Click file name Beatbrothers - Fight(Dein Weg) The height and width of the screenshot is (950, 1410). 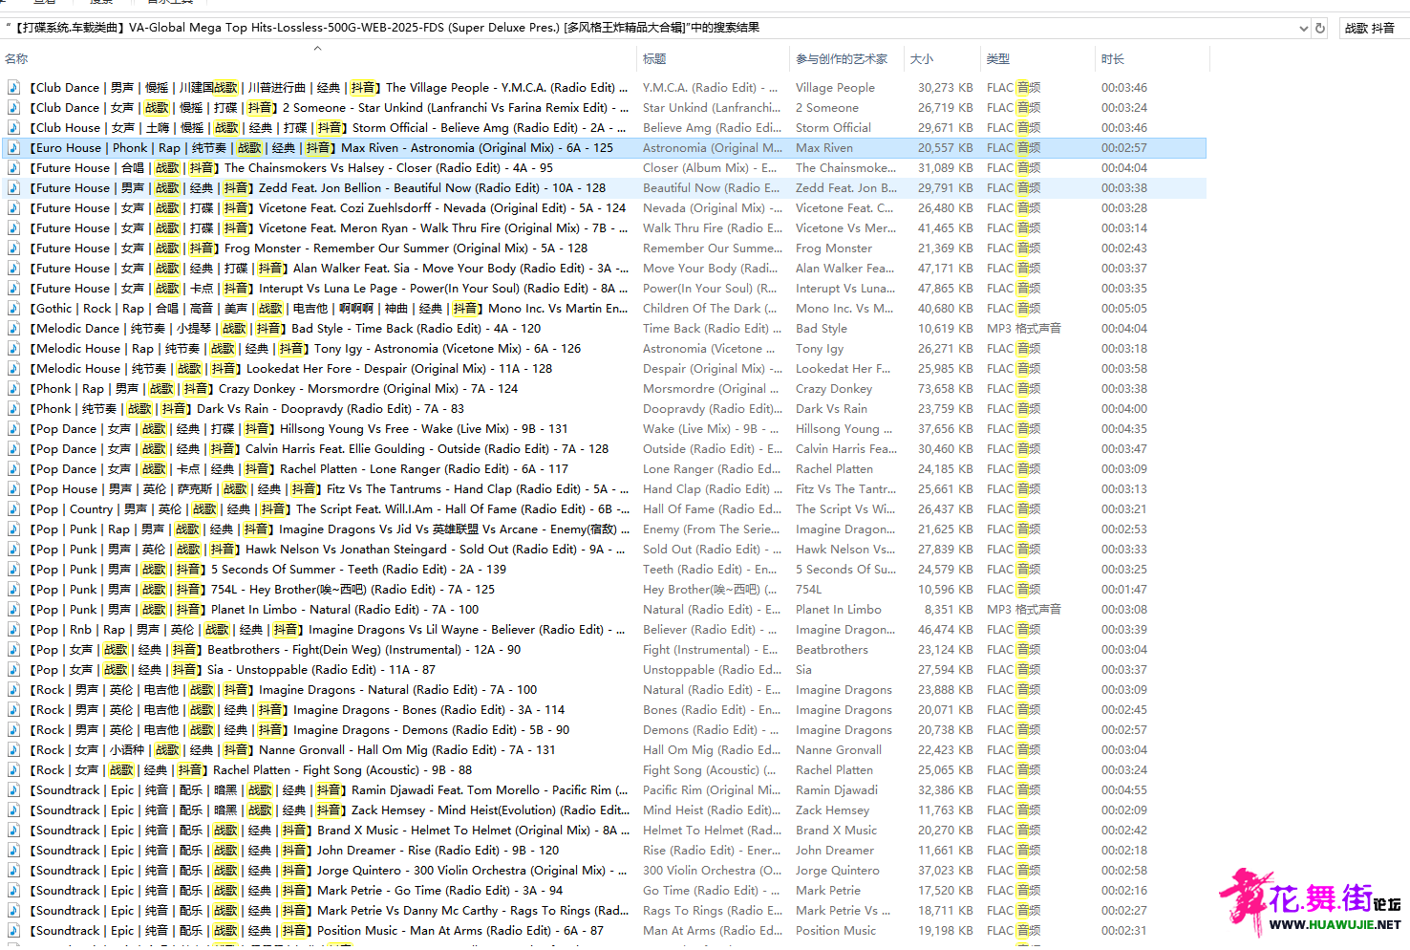coord(275,650)
